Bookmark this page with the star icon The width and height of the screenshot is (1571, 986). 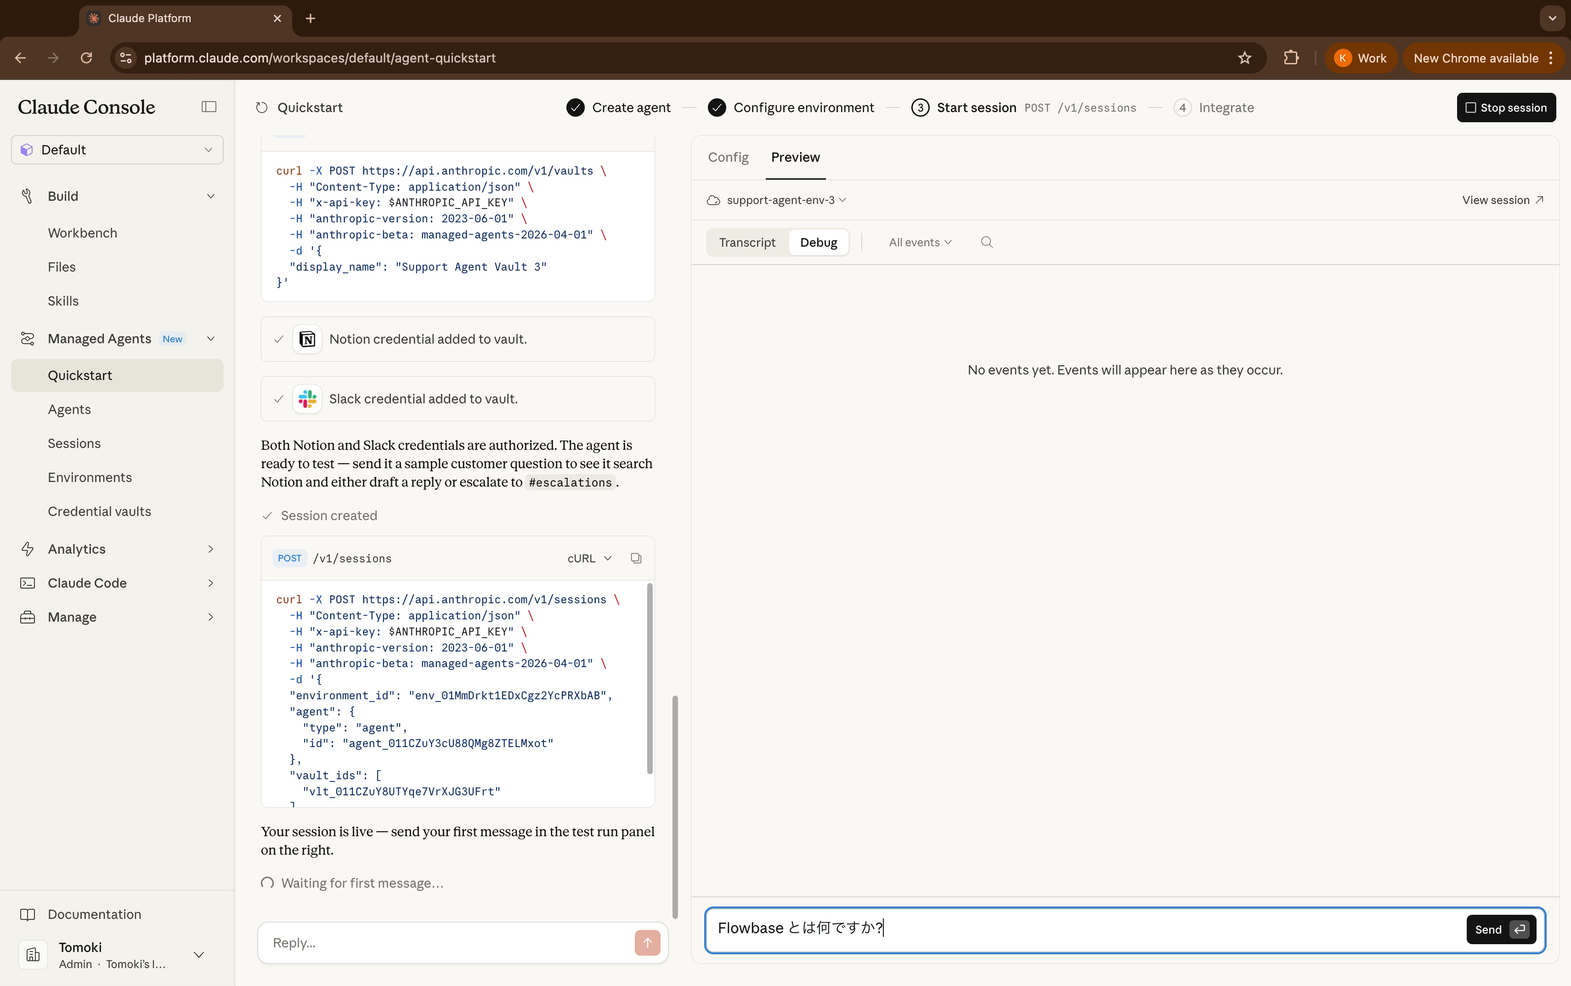[x=1245, y=58]
